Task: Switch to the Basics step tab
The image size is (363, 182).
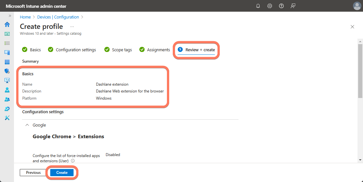Action: tap(31, 50)
